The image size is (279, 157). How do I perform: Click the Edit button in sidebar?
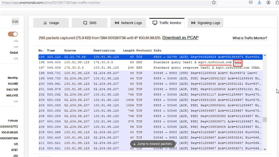click(15, 22)
